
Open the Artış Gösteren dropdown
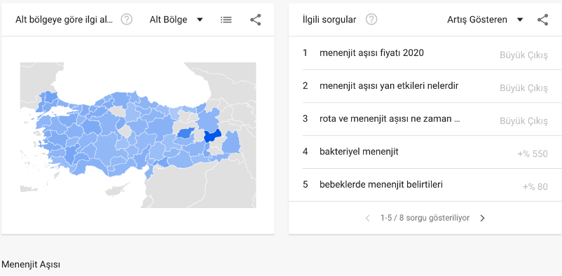[485, 20]
